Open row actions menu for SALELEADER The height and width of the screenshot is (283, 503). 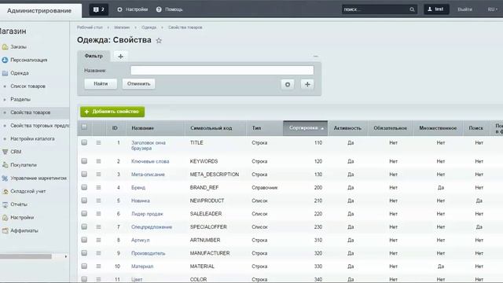click(98, 214)
